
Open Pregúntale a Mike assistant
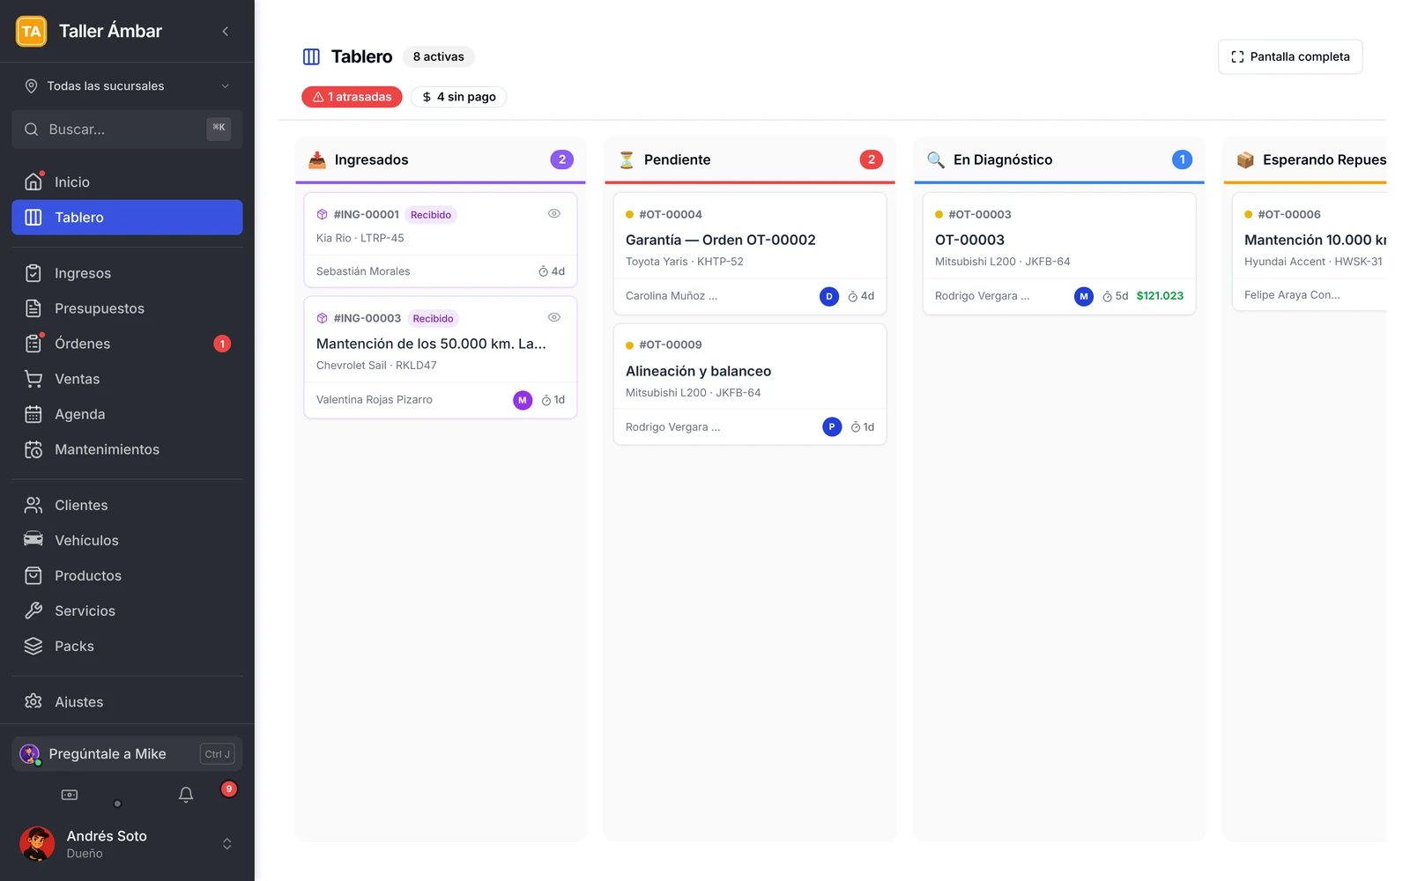pyautogui.click(x=127, y=754)
